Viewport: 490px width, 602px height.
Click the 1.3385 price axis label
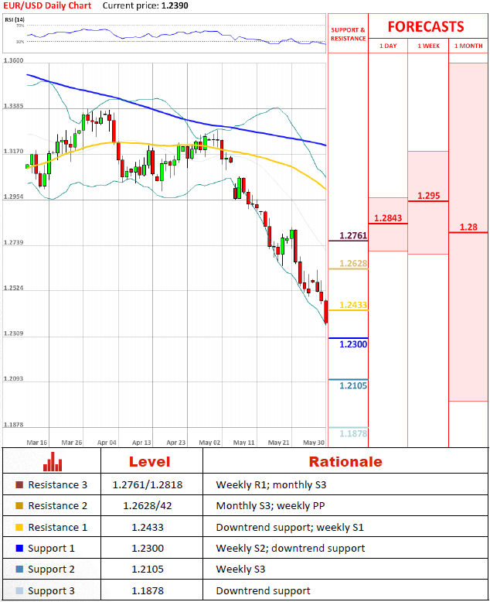(x=13, y=105)
